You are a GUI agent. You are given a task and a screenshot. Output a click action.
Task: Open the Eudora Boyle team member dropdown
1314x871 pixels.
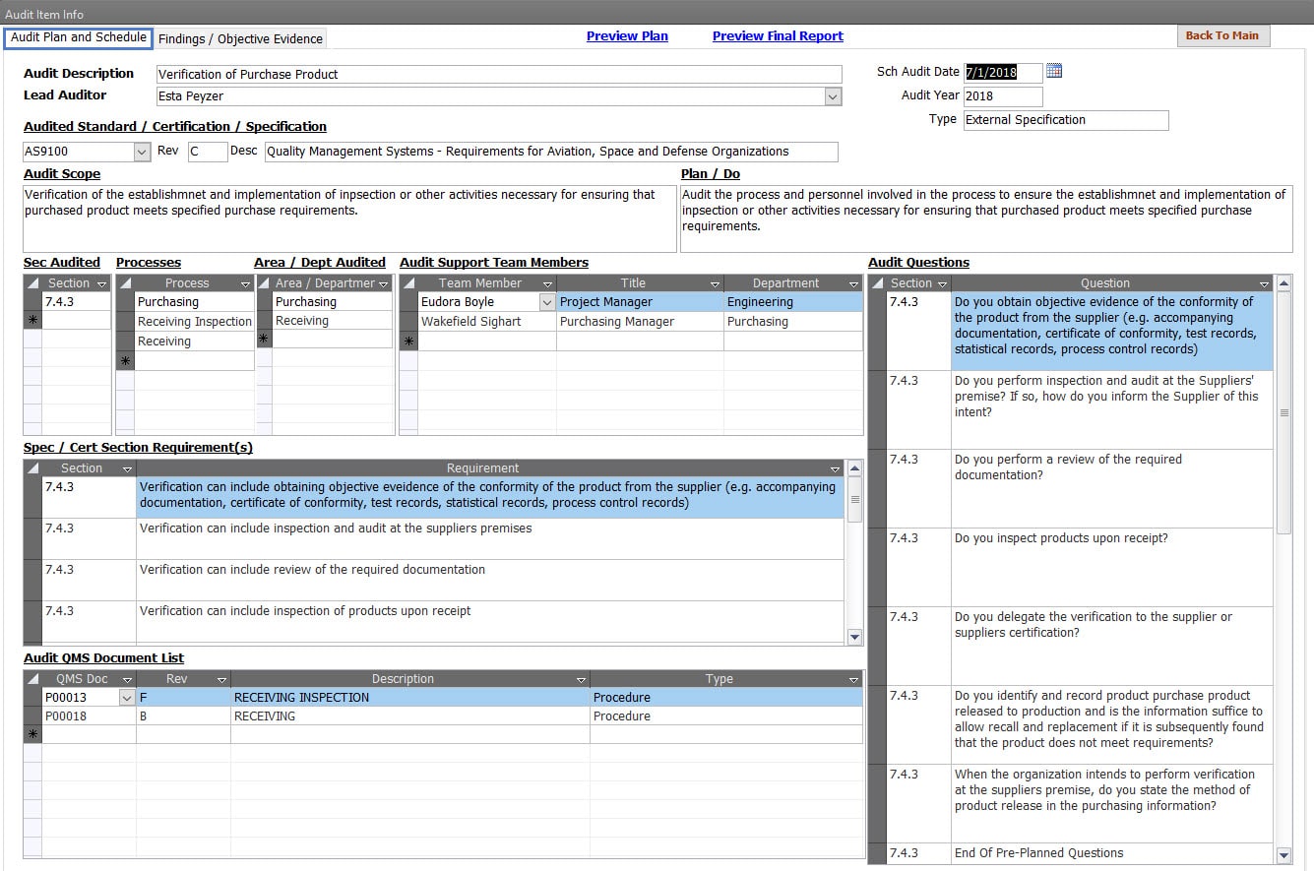[x=547, y=302]
